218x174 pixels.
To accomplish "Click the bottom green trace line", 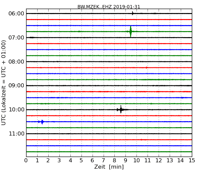I will [109, 152].
